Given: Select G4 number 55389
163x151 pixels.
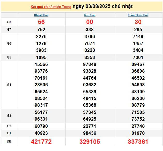Looking at the screenshot, I should click(90, 92).
